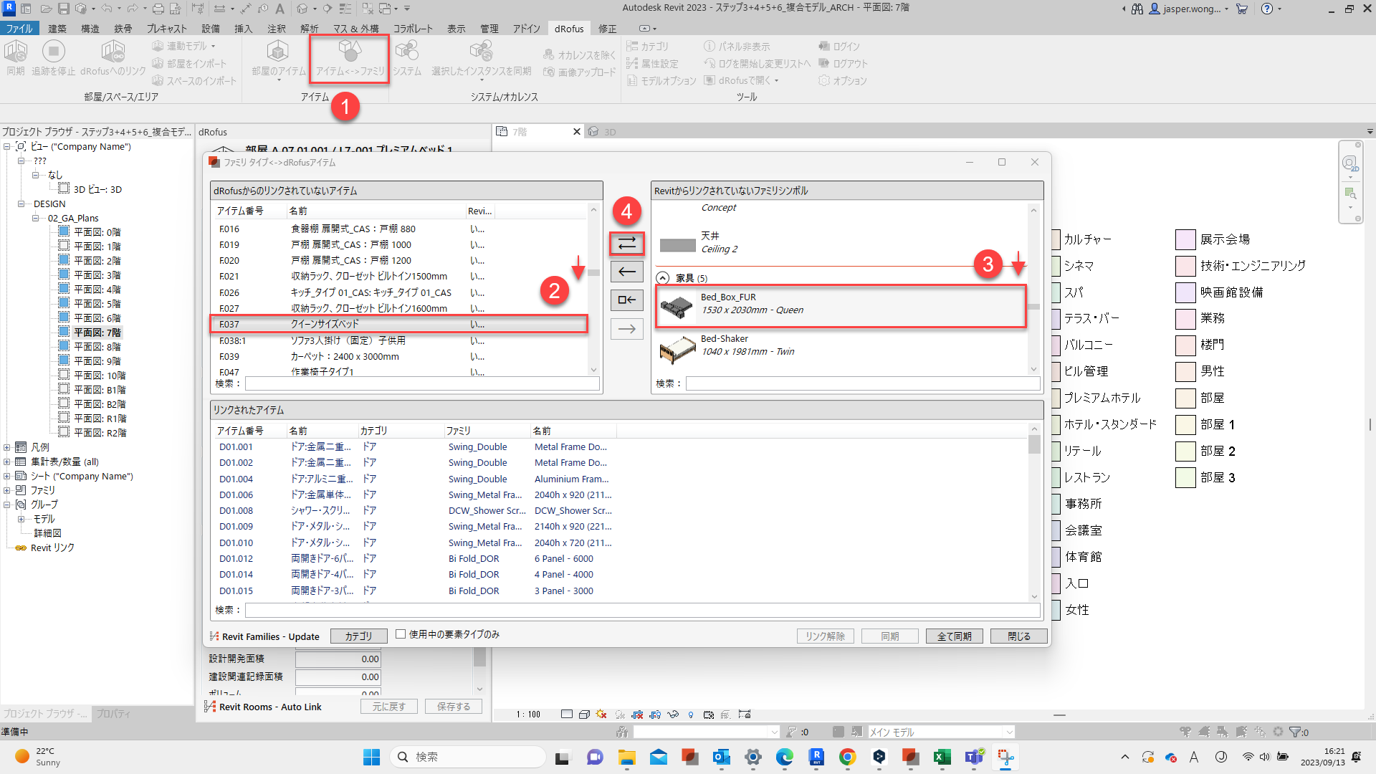Open the メイン モデル dropdown

(1009, 732)
